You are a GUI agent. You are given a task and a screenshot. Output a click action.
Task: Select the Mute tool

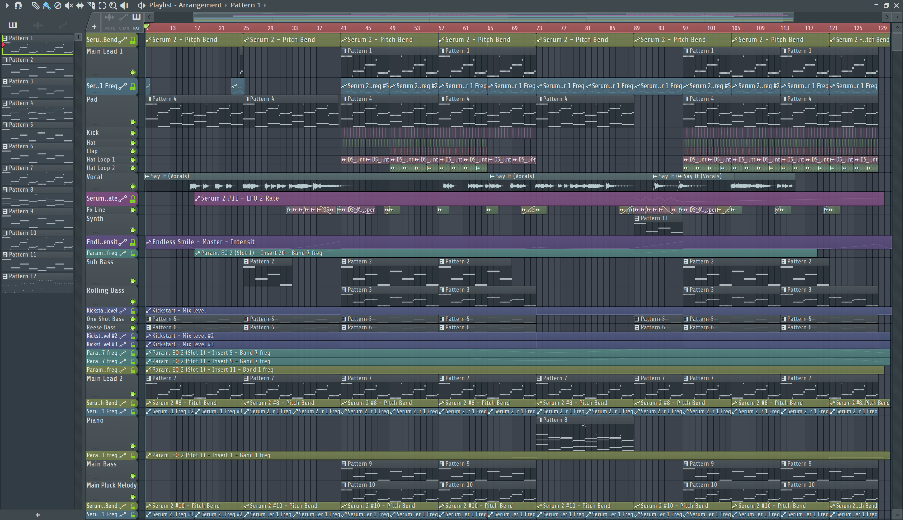coord(69,5)
